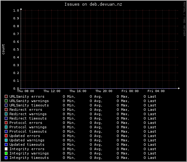The image size is (187, 162).
Task: Click the 0.5 y-axis value label
Action: (16, 49)
